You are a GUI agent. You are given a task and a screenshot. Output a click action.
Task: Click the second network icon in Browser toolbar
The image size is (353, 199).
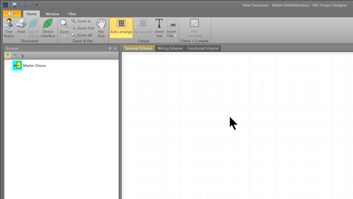click(15, 55)
